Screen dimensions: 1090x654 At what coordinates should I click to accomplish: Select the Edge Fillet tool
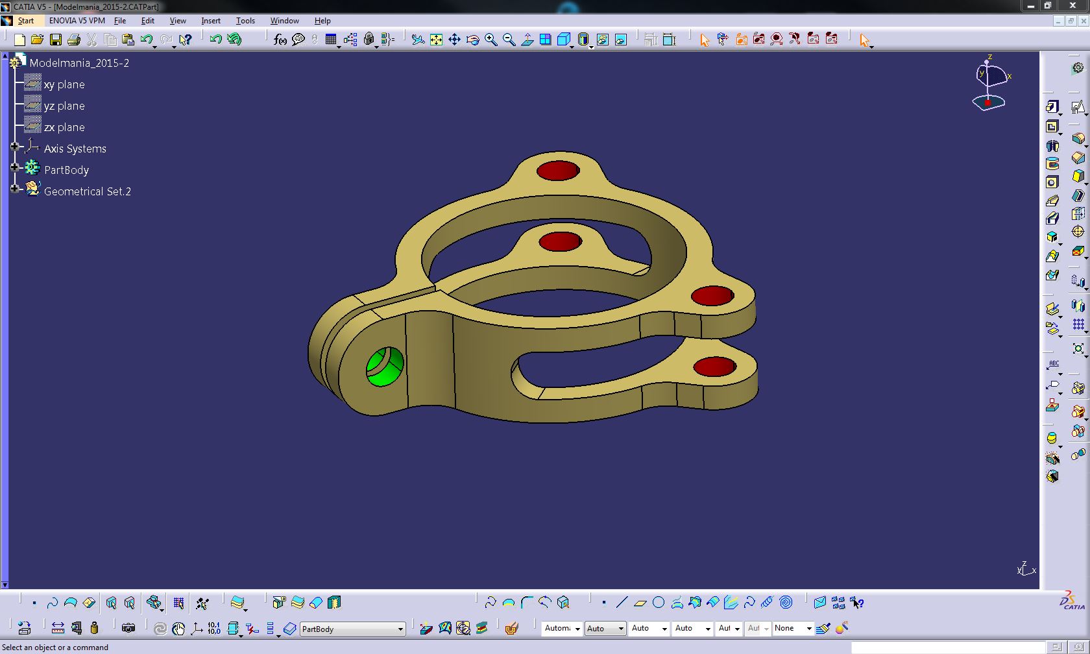click(1078, 138)
